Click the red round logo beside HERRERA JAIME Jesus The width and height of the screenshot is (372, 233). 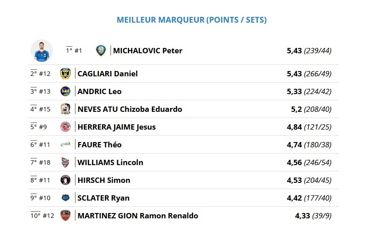click(x=66, y=126)
